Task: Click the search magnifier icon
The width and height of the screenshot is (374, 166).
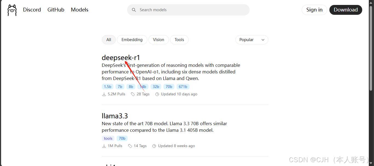Action: 134,10
